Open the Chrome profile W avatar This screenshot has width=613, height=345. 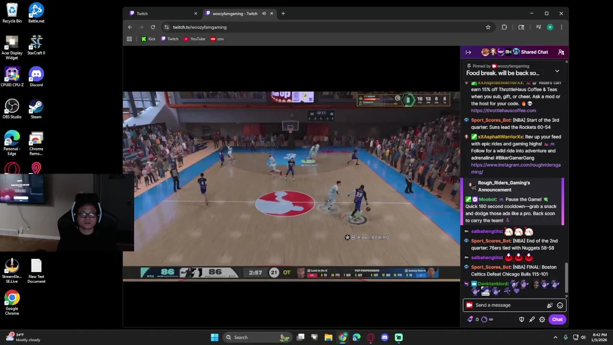550,27
